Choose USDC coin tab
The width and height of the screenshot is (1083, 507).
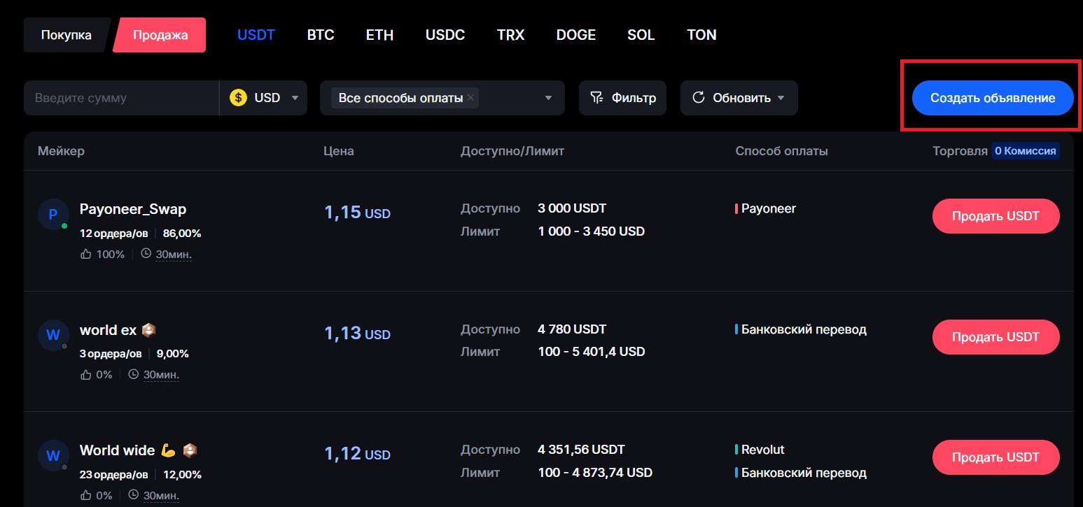445,35
